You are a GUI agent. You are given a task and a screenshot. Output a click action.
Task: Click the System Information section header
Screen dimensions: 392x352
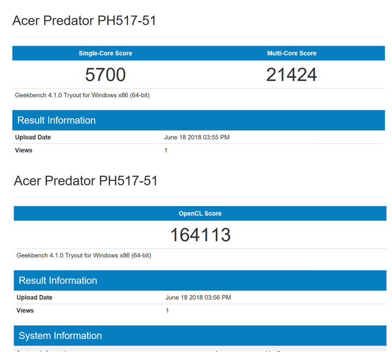point(60,336)
